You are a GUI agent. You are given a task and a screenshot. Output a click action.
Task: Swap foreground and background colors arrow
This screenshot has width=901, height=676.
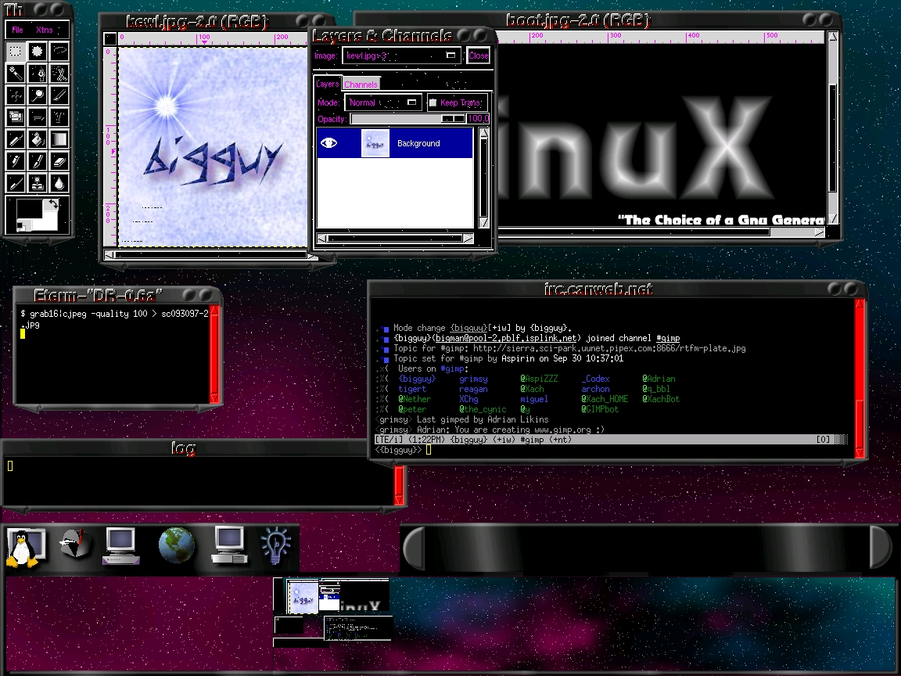point(52,203)
